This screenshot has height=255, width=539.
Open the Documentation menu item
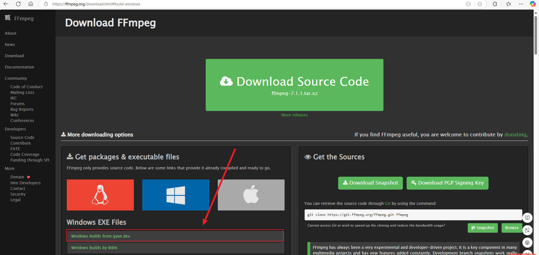point(19,67)
